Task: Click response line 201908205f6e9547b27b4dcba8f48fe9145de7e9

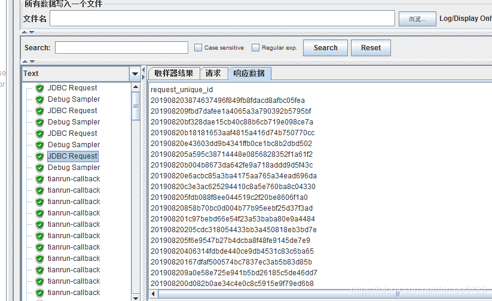Action: point(230,241)
